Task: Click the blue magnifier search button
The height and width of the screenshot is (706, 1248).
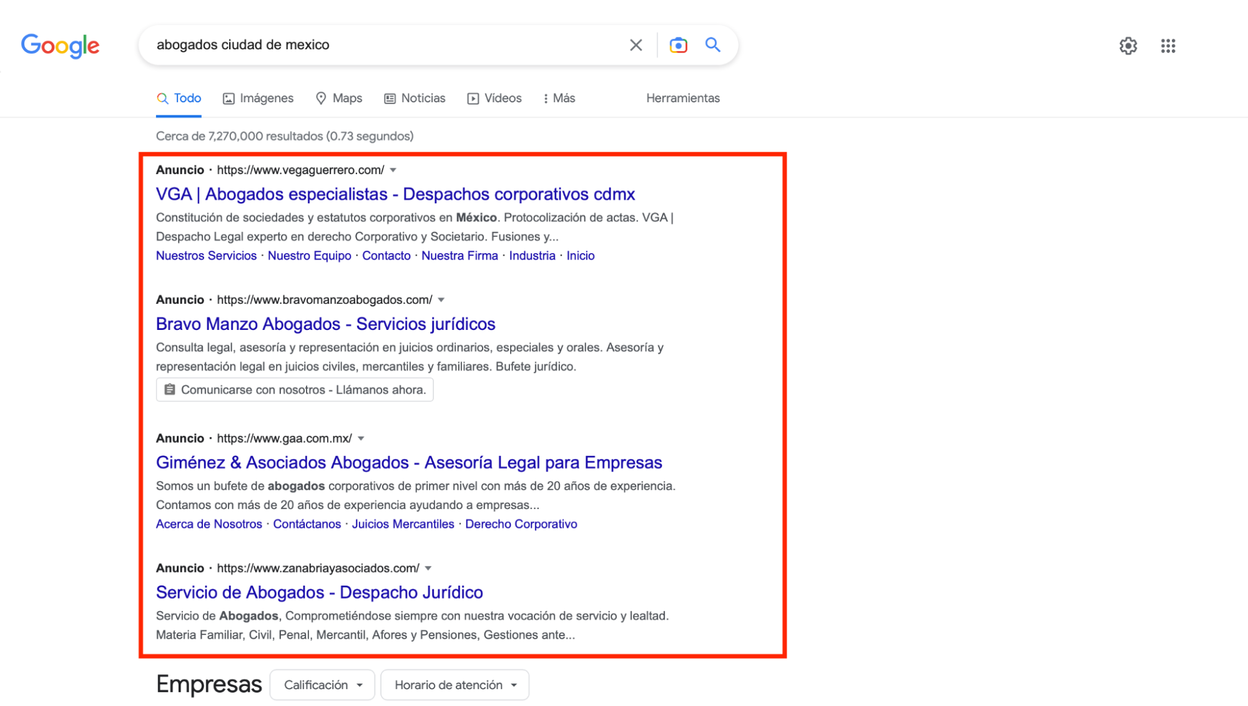Action: (712, 45)
